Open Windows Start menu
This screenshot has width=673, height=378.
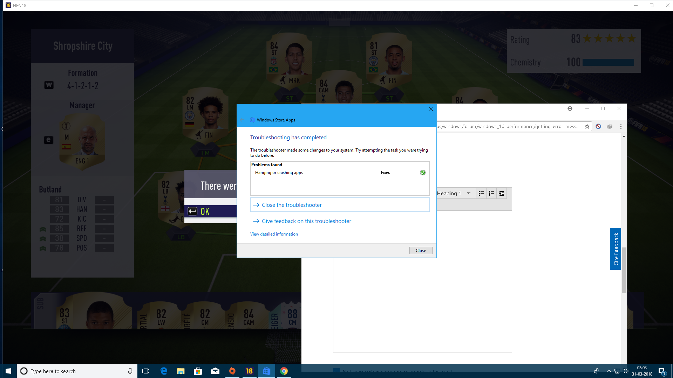[x=8, y=371]
